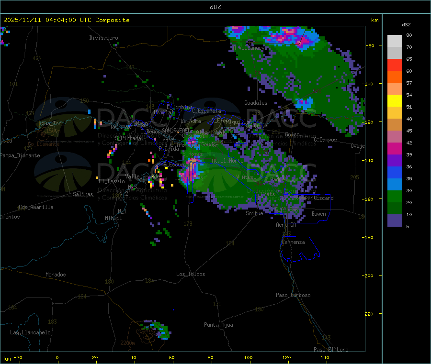This screenshot has height=364, width=431.
Task: Click the Lag.Llancanelo label
Action: [30, 332]
